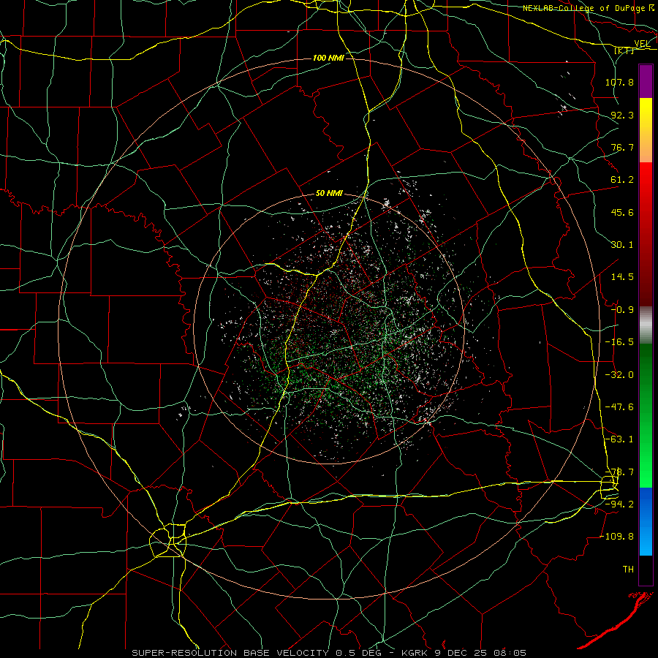The image size is (658, 658).
Task: Click the purple segment of the color bar
Action: [x=646, y=81]
